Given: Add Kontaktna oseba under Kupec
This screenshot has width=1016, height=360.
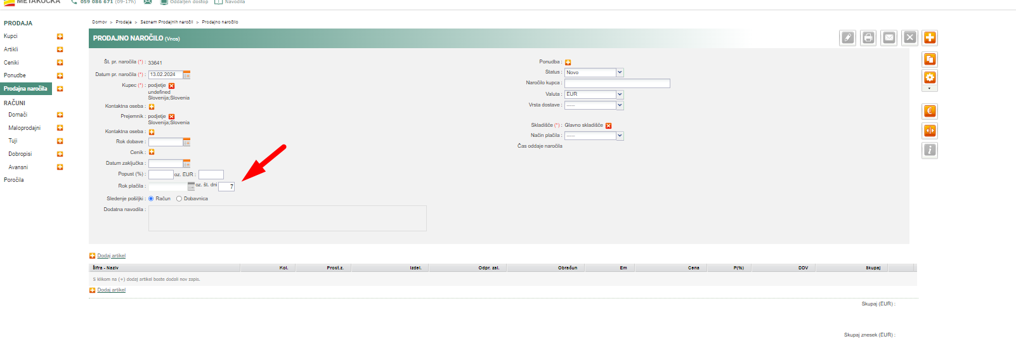Looking at the screenshot, I should coord(152,106).
